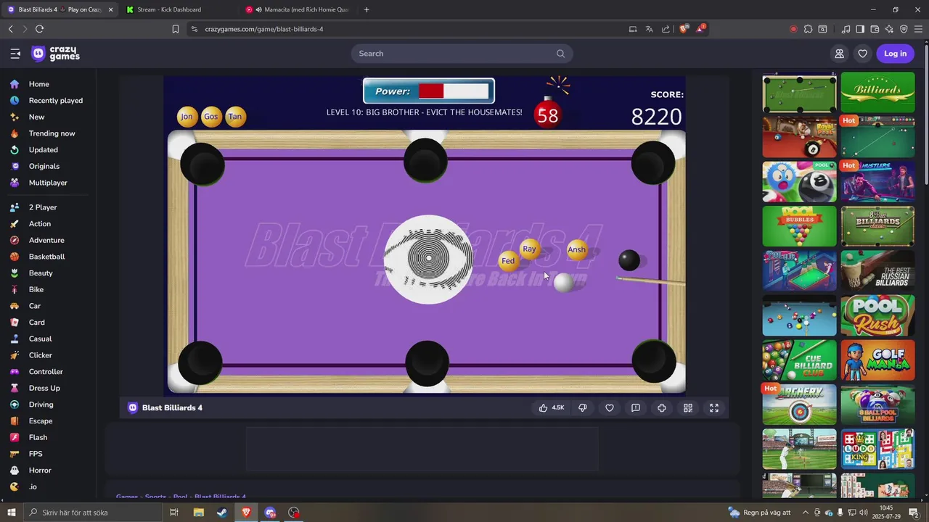Open a new browser tab
This screenshot has width=929, height=522.
click(x=367, y=9)
